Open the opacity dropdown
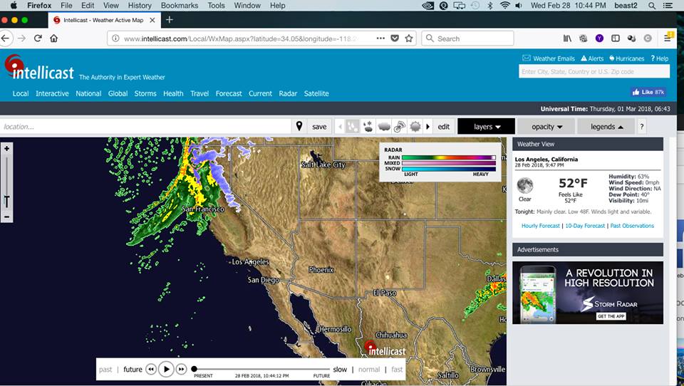 pos(546,127)
